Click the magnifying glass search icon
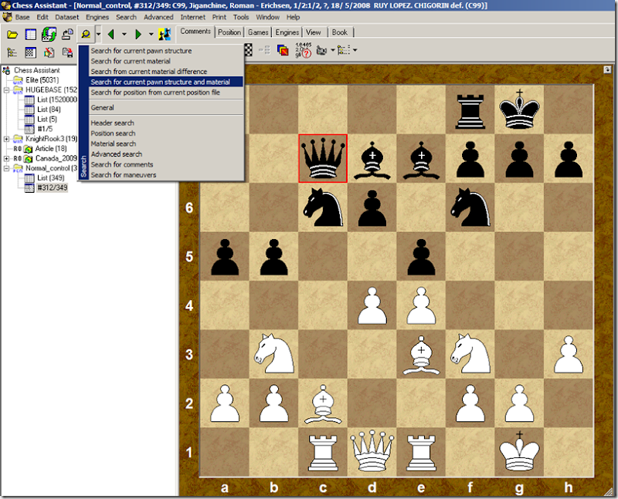Viewport: 618px width, 499px height. coord(86,35)
